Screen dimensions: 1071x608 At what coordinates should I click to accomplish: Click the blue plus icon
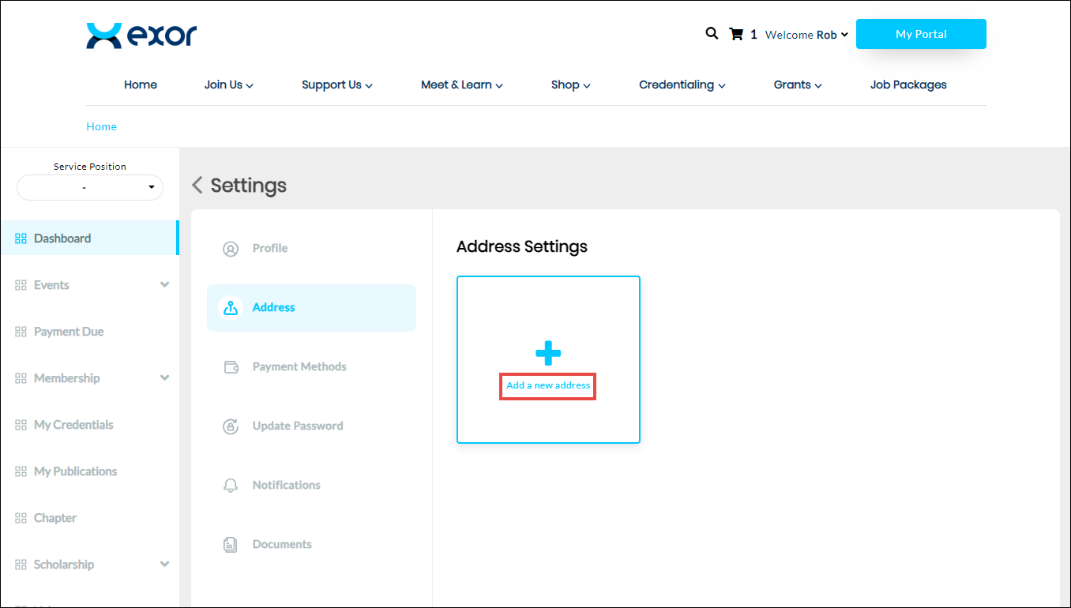[548, 354]
